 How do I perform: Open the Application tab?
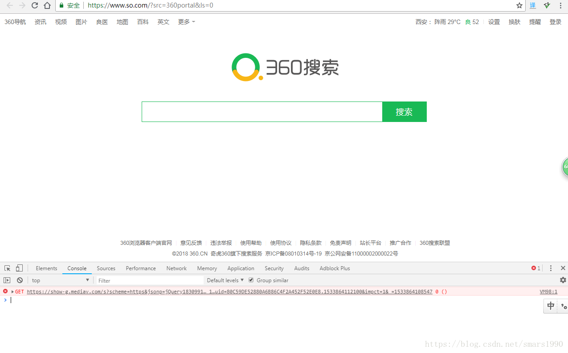click(241, 268)
